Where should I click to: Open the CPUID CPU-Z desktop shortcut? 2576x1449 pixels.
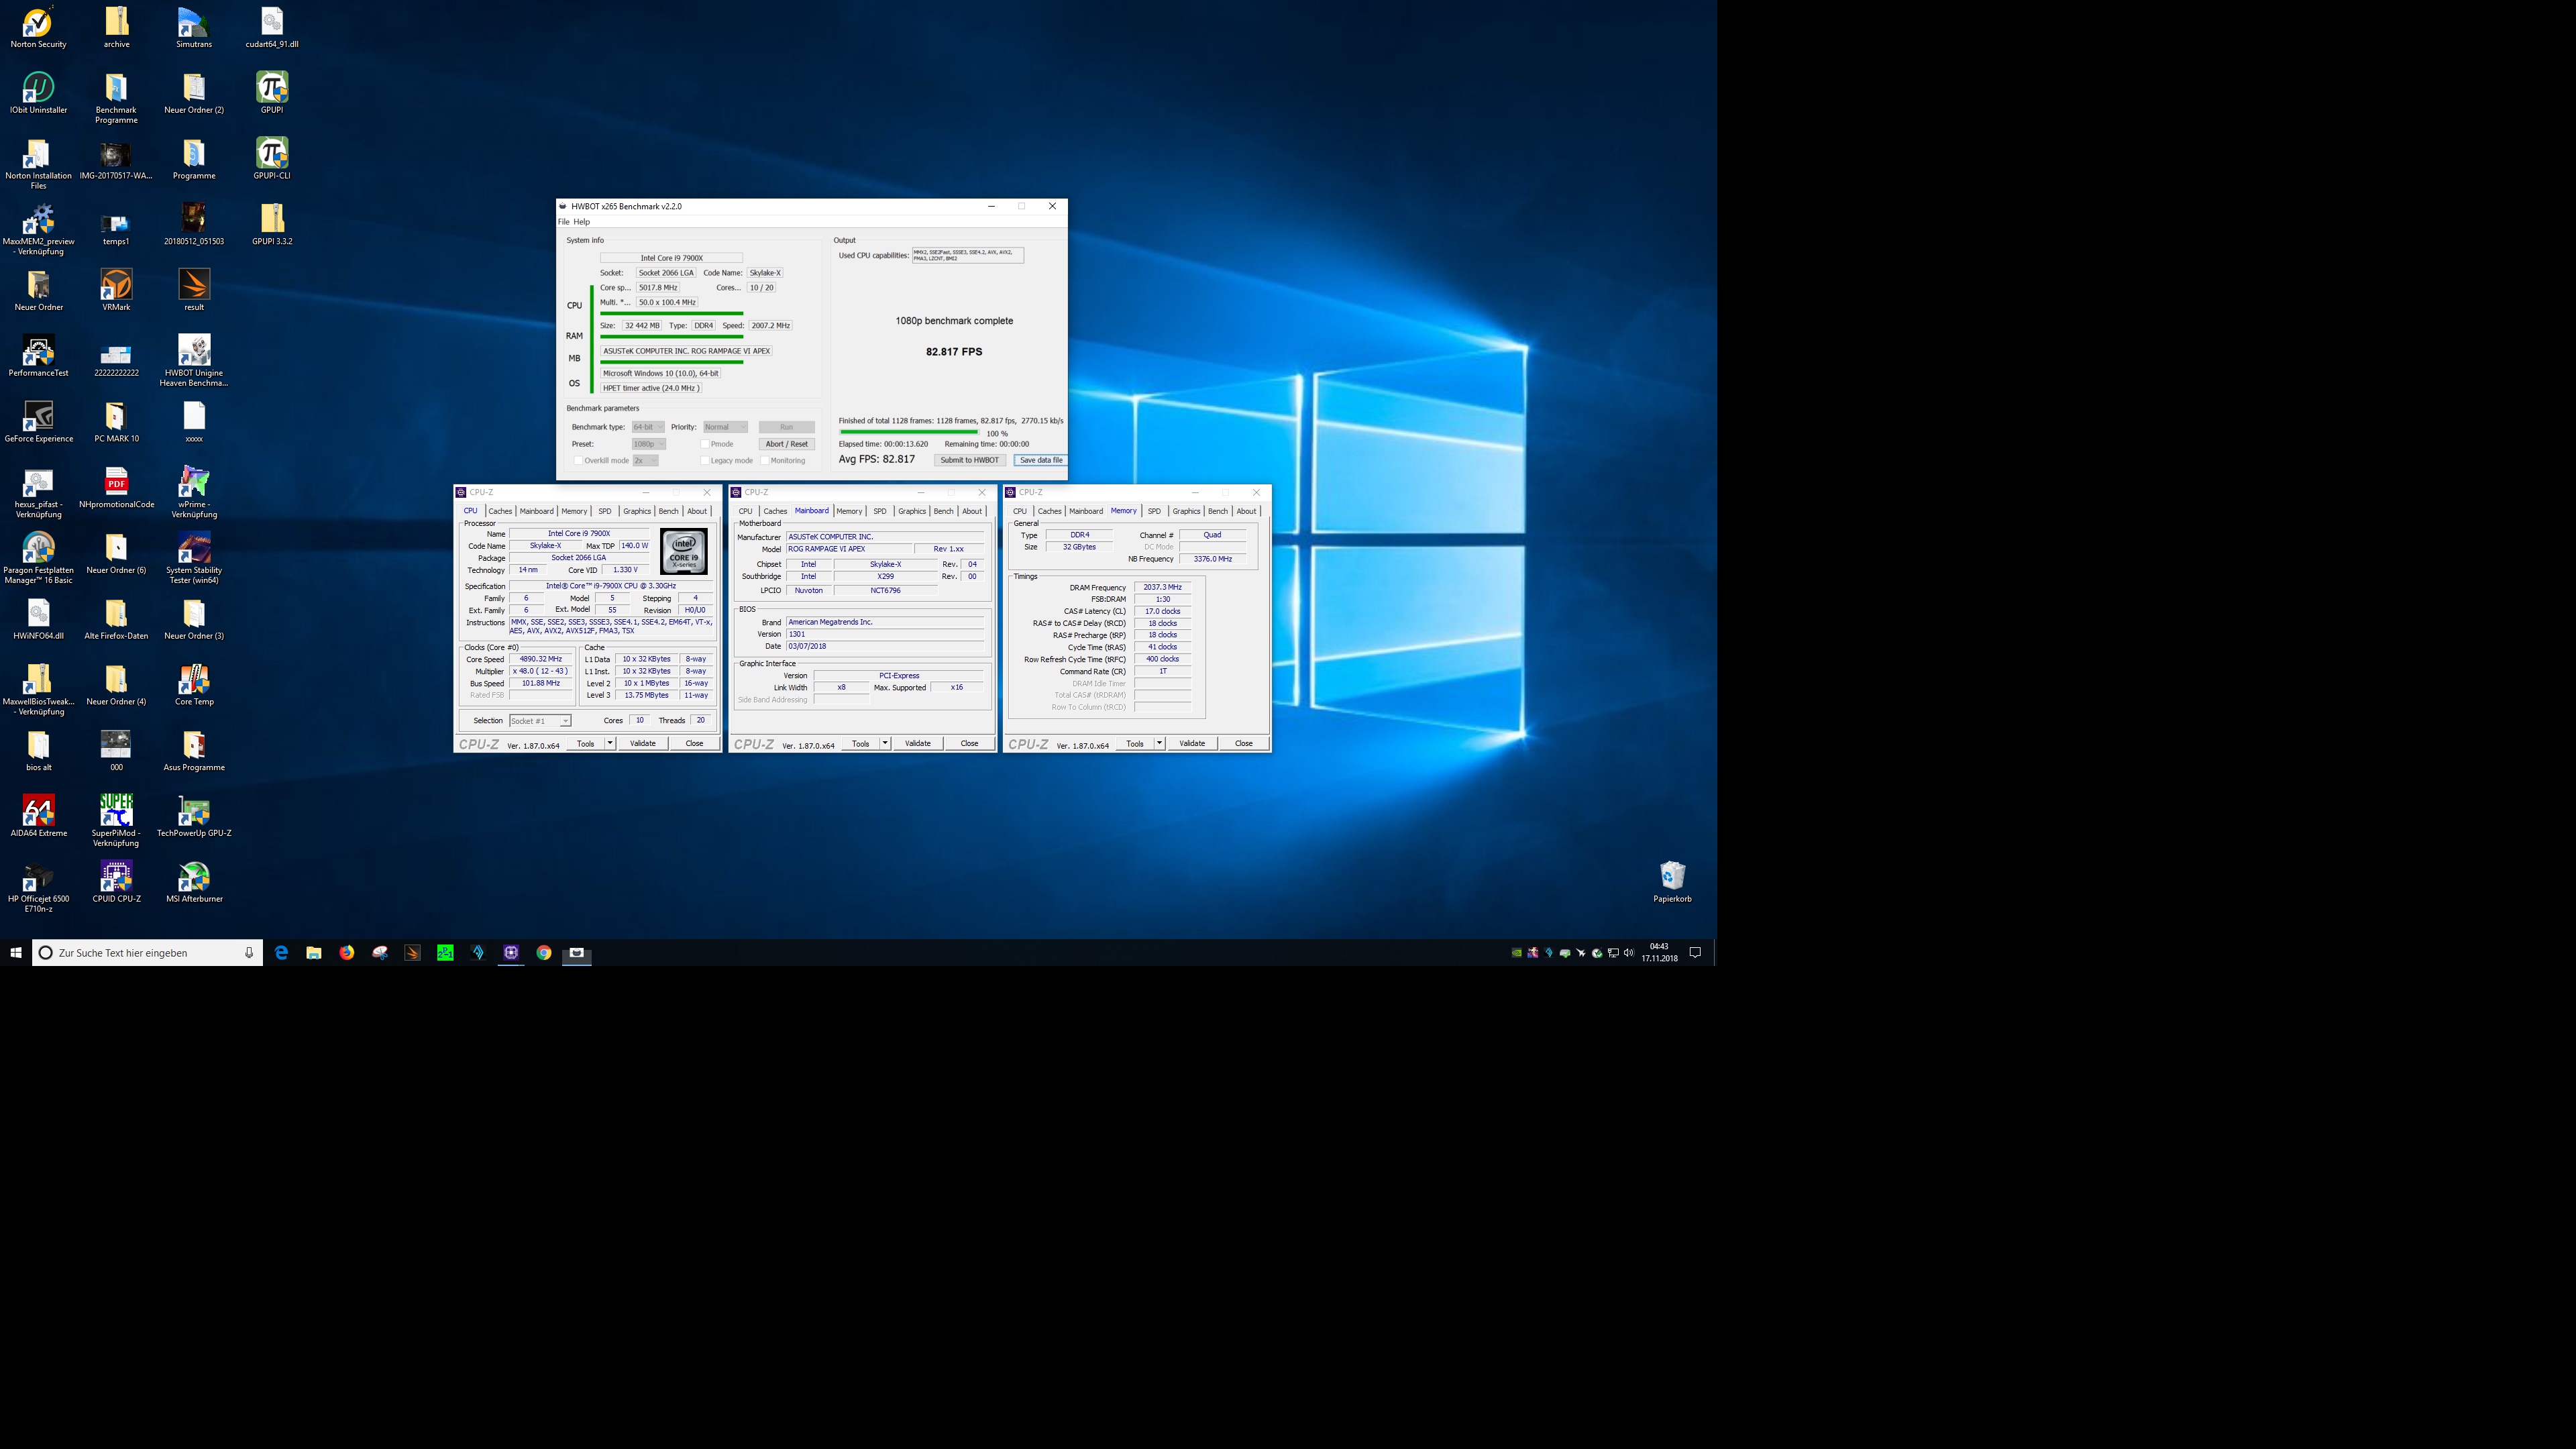(x=116, y=882)
